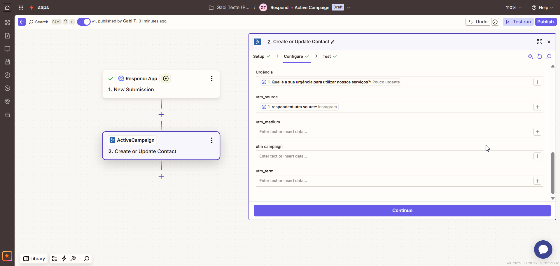The width and height of the screenshot is (560, 266).
Task: Open the v1. version link
Action: [94, 21]
